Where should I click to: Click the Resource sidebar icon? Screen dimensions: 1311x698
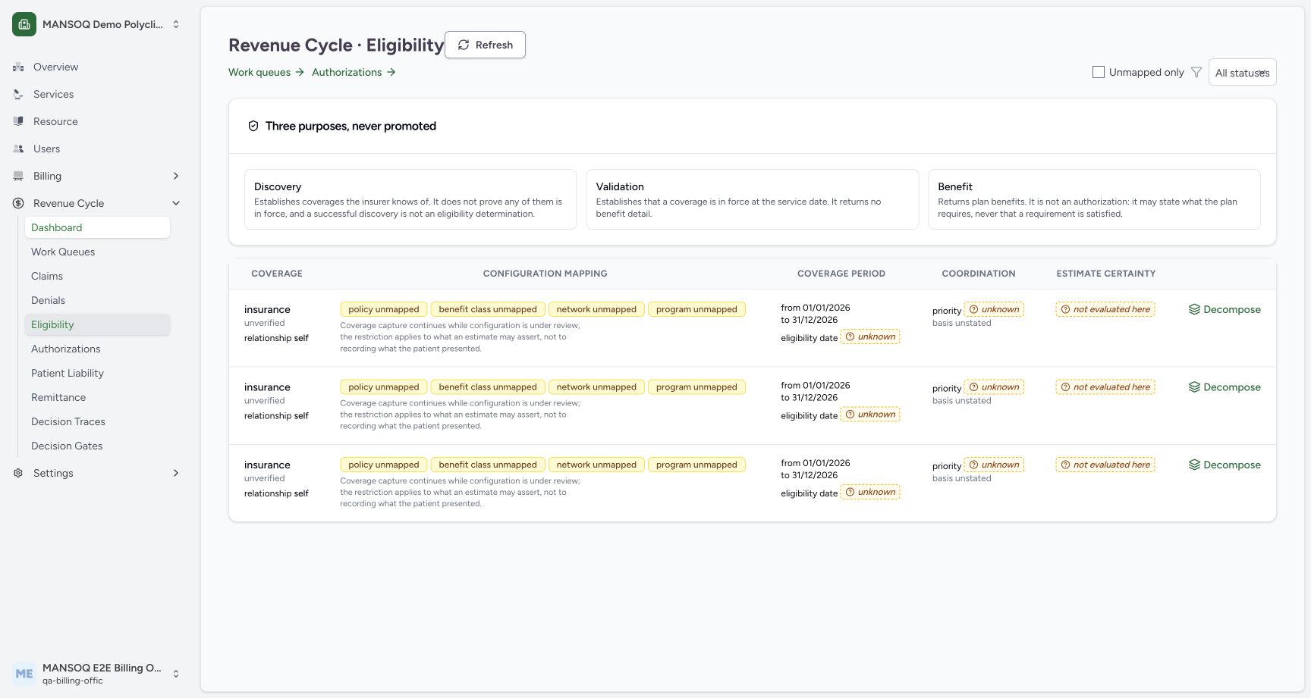coord(18,121)
